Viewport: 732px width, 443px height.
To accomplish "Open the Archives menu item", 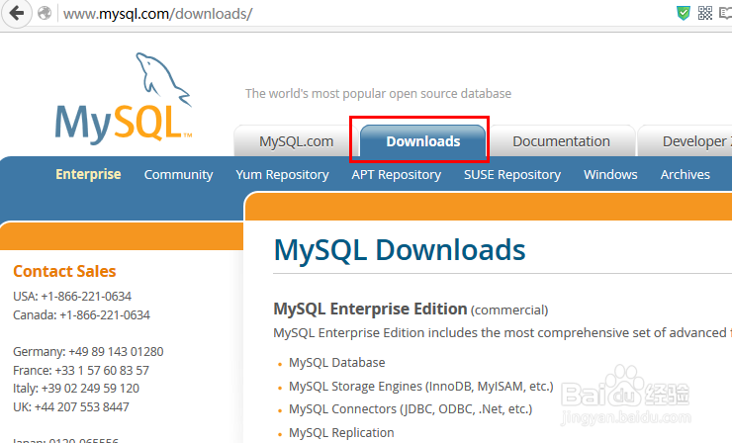I will pos(685,175).
